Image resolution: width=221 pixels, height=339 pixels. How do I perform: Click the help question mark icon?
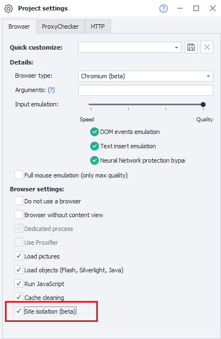[163, 8]
